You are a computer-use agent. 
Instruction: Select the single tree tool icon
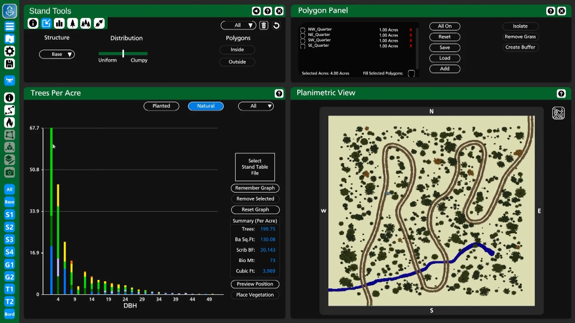72,23
